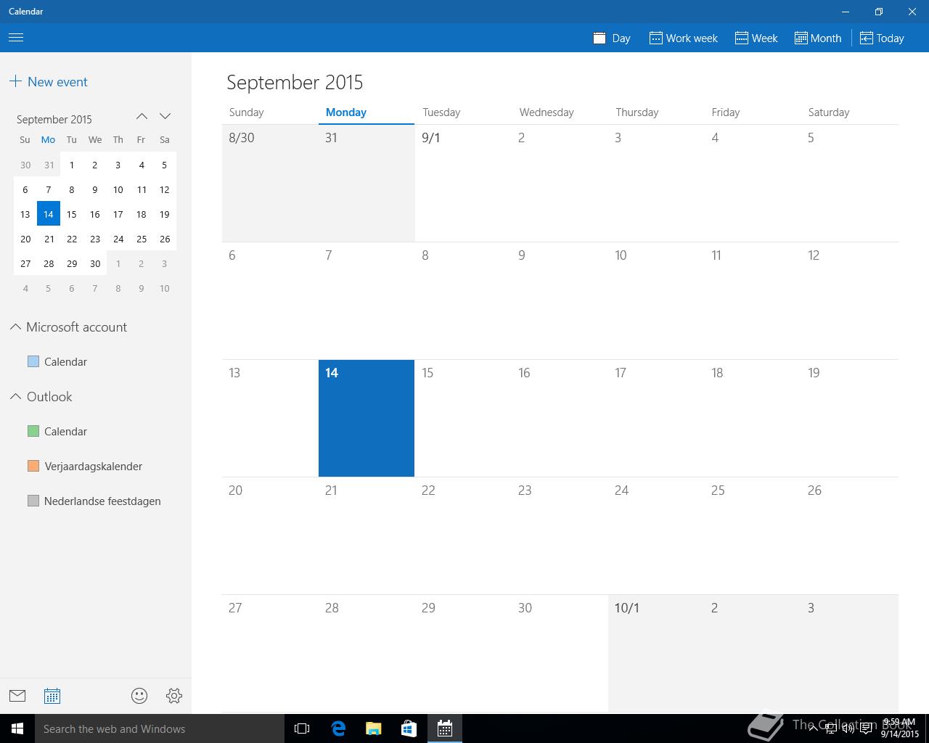Jump to Today
The width and height of the screenshot is (929, 743).
(x=882, y=38)
